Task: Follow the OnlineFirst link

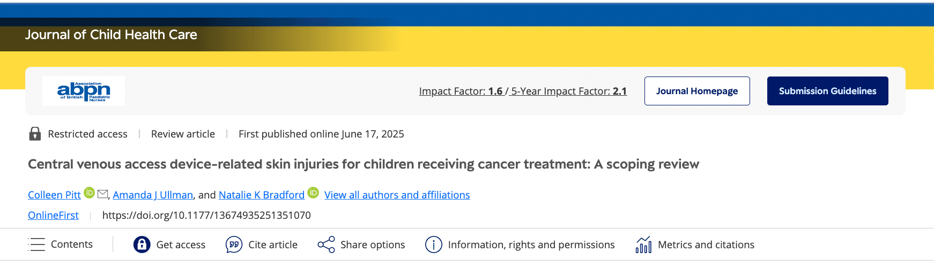Action: coord(53,215)
